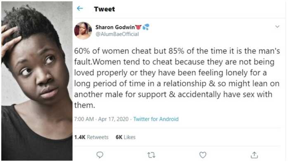
Task: Open the reply speech bubble icon
Action: tap(100, 155)
